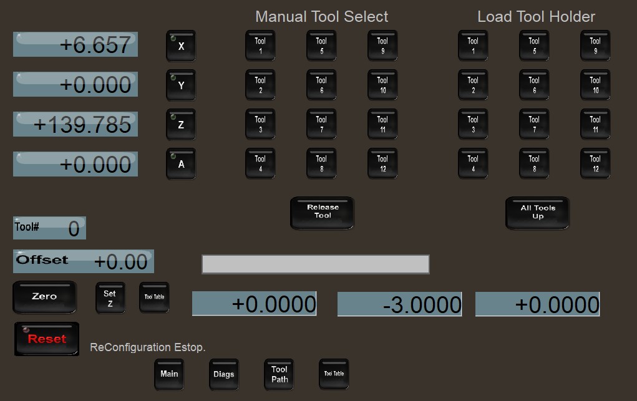Click the Set Z button
The width and height of the screenshot is (637, 401).
[x=110, y=298]
